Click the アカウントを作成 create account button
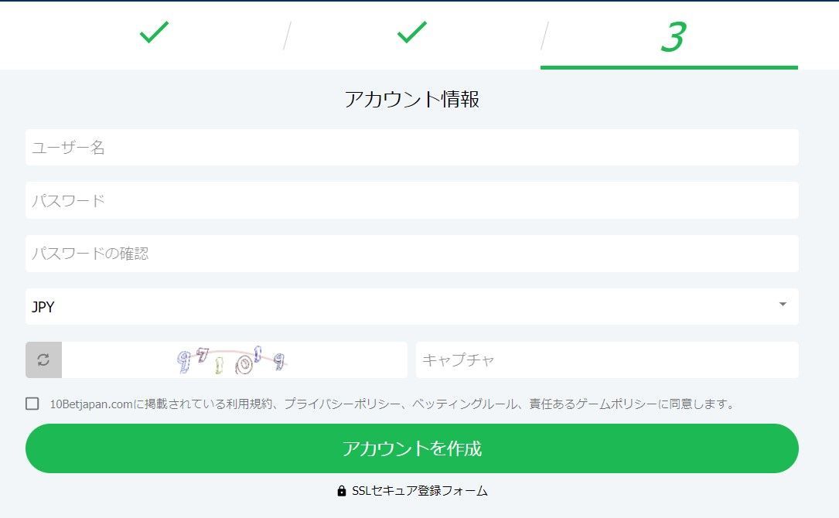This screenshot has width=839, height=518. point(412,448)
